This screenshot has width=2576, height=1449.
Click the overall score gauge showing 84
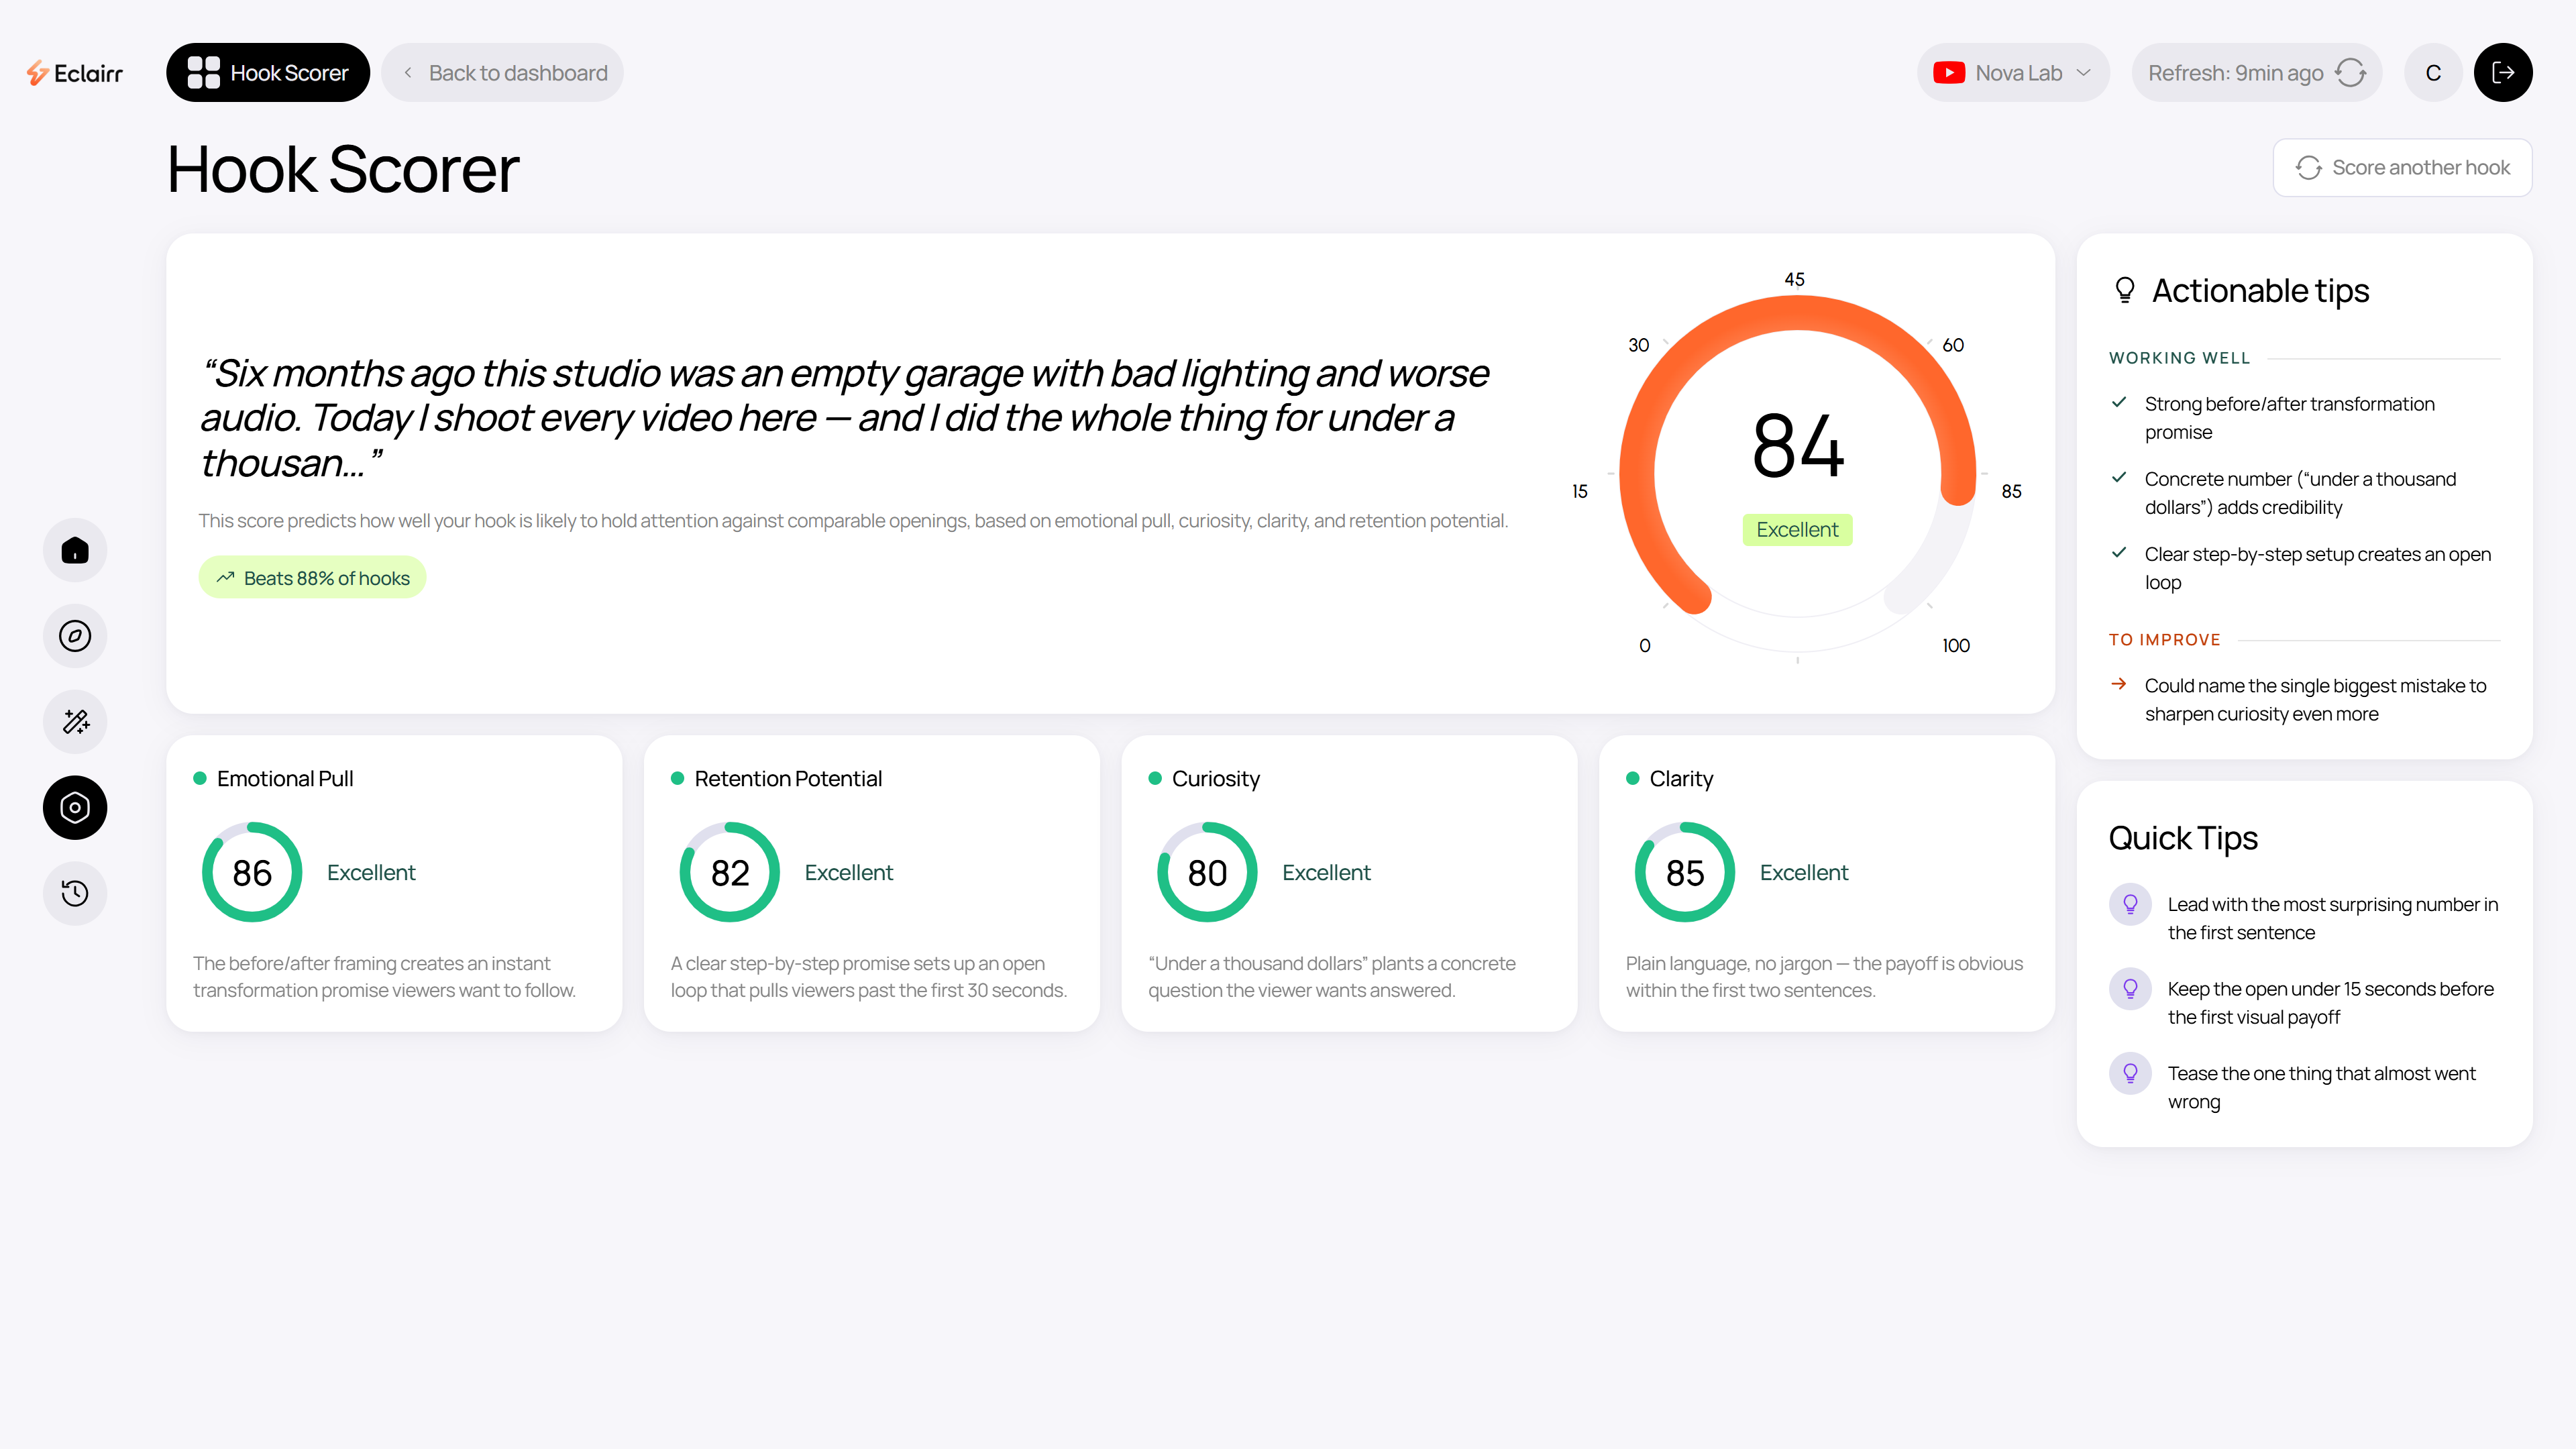(x=1797, y=470)
